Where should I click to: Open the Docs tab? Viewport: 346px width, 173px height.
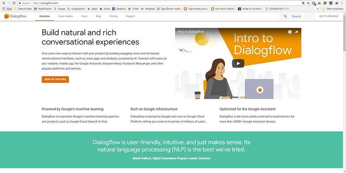[84, 16]
